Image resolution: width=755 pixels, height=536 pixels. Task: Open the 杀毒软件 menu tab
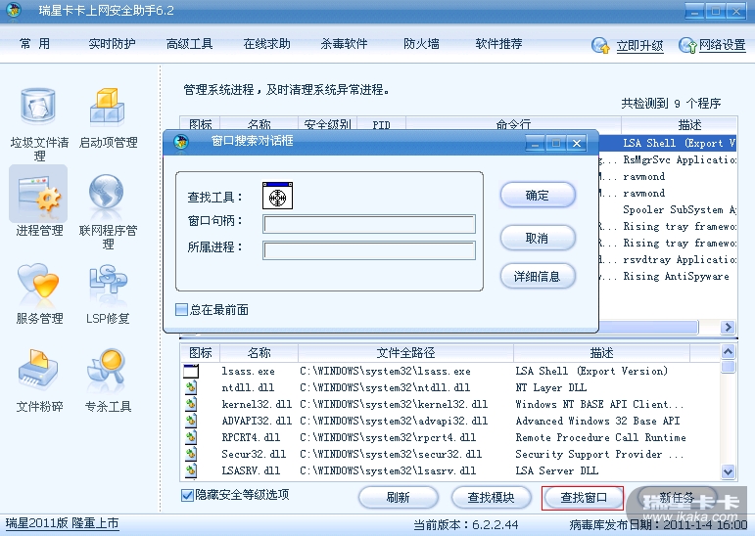(x=344, y=44)
